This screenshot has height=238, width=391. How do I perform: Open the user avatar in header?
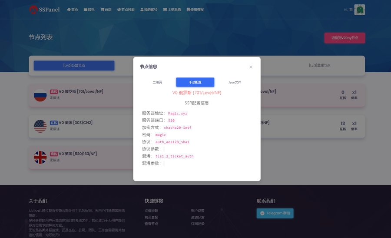[359, 10]
